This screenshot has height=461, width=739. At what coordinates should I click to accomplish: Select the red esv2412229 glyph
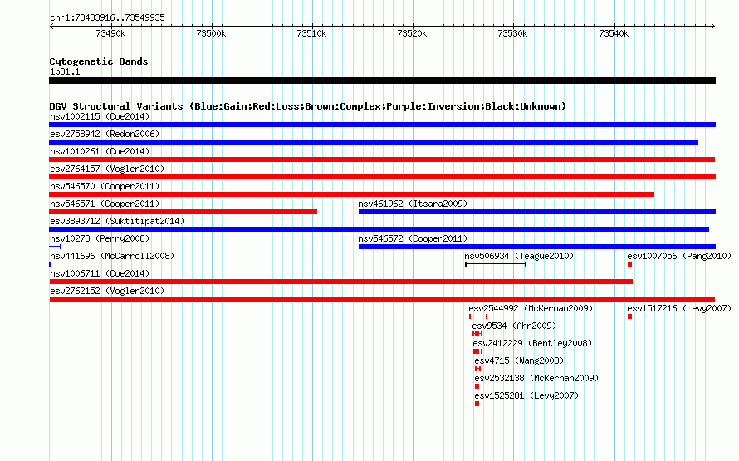point(478,351)
